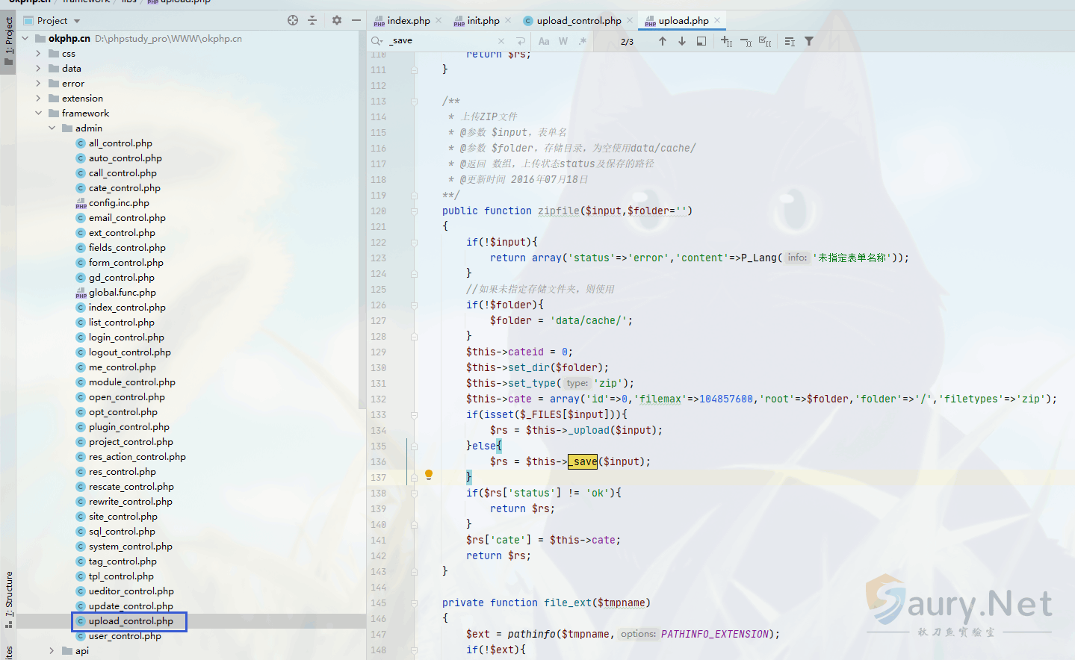Toggle Regex option in search bar
Screen dimensions: 1075x660
[582, 41]
